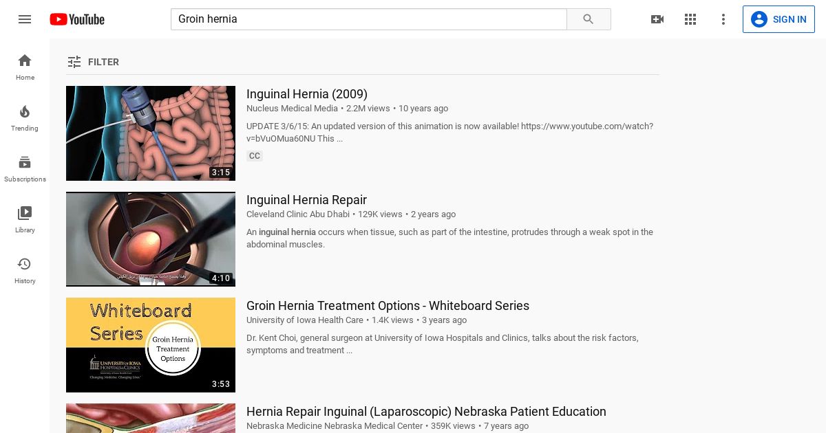Open Library in the sidebar

coord(25,220)
